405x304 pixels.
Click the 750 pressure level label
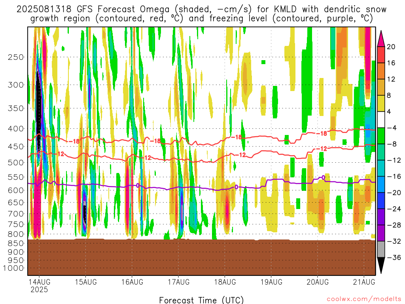point(16,224)
